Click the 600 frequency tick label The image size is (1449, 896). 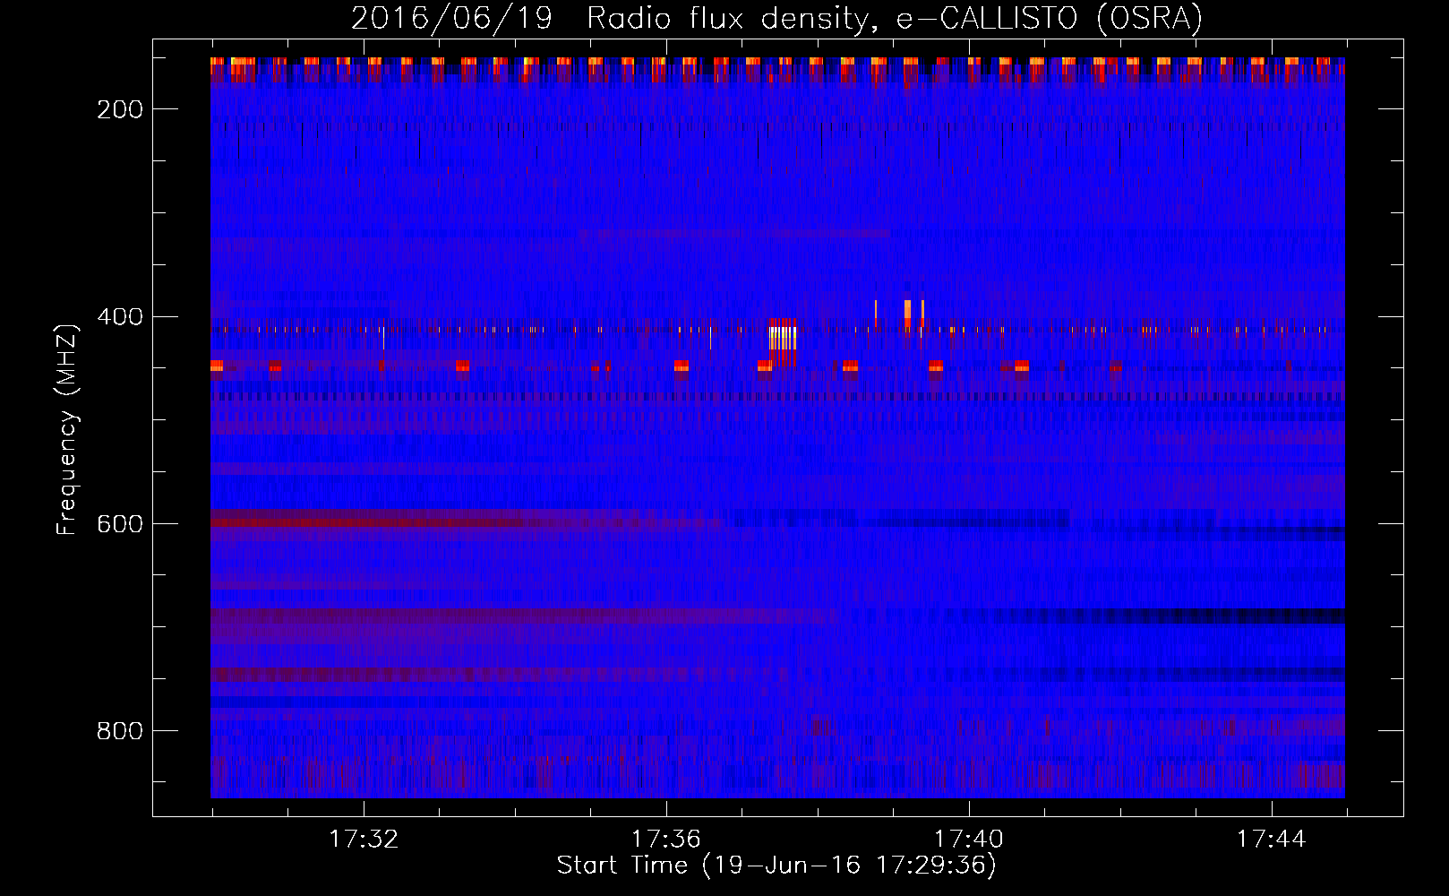pyautogui.click(x=120, y=524)
